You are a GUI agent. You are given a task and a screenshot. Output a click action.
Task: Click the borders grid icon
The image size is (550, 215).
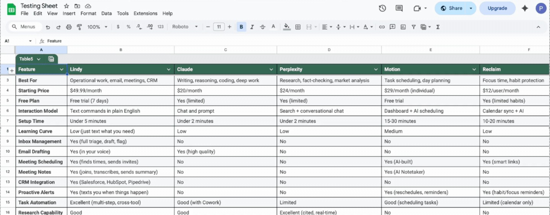(x=298, y=27)
